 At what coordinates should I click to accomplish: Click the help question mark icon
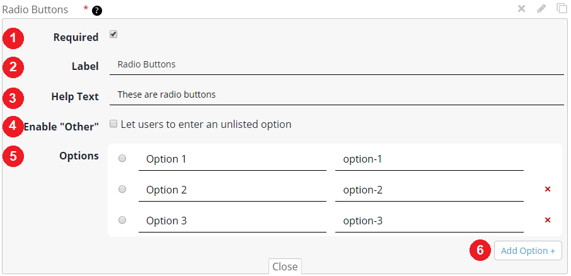(96, 11)
